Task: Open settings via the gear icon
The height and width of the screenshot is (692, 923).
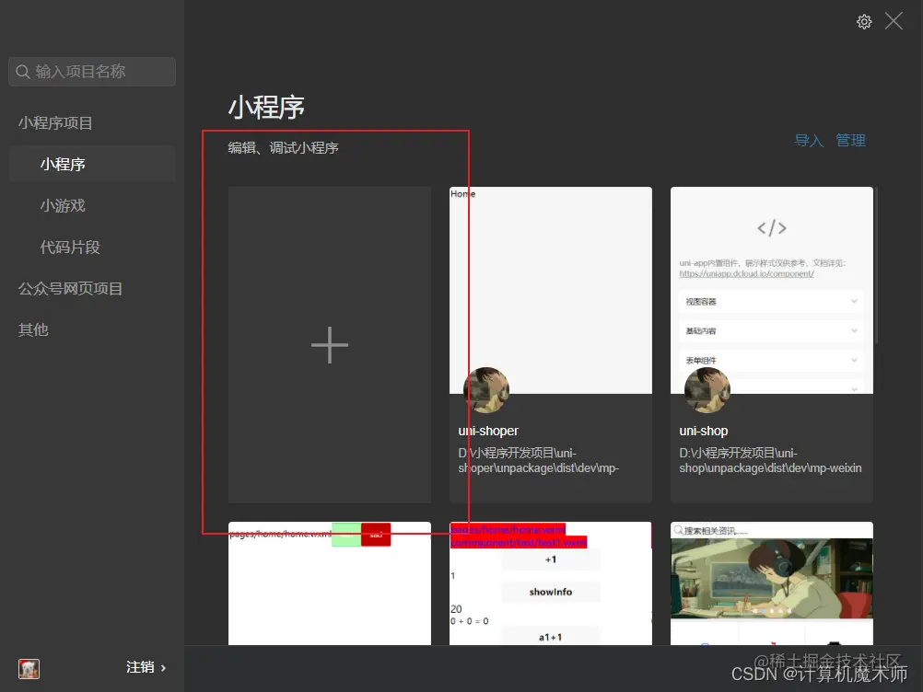Action: pos(864,21)
